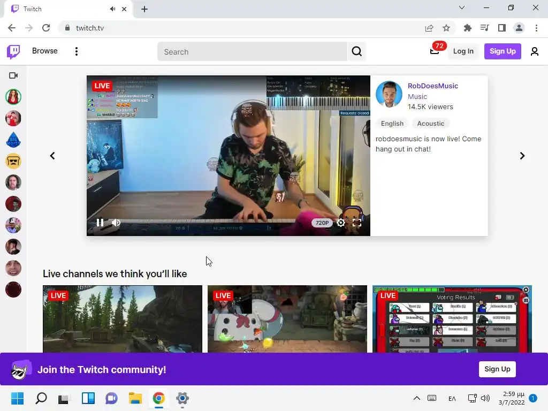Expand the followed channels camera icon

tap(13, 75)
